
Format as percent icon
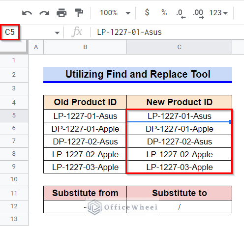pyautogui.click(x=164, y=13)
